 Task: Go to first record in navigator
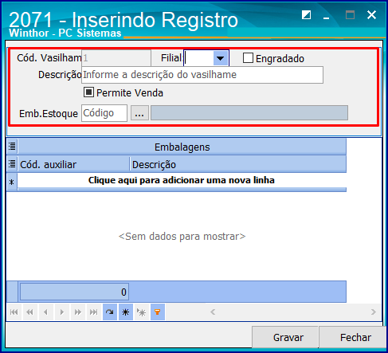pyautogui.click(x=14, y=312)
